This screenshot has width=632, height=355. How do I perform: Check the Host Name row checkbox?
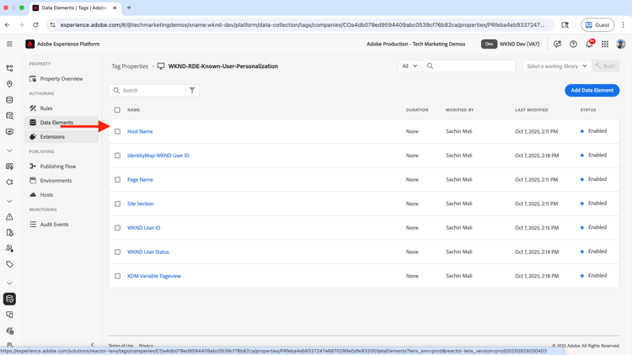(118, 131)
